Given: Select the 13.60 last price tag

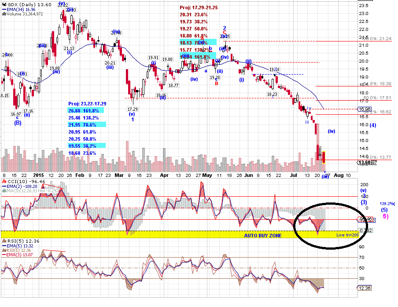Looking at the screenshot, I should click(x=365, y=162).
